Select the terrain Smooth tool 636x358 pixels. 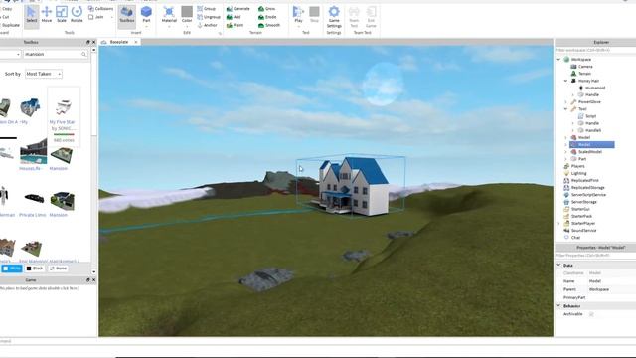pyautogui.click(x=269, y=25)
